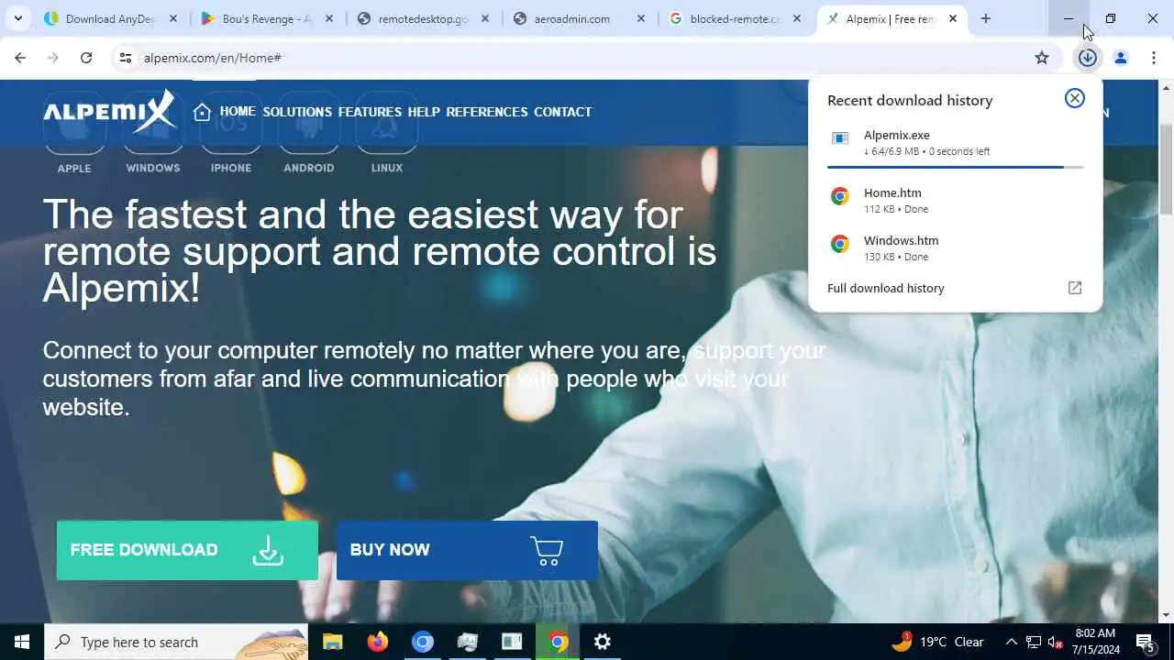This screenshot has width=1174, height=660.
Task: Click the page vertical scrollbar
Action: pos(1167,170)
